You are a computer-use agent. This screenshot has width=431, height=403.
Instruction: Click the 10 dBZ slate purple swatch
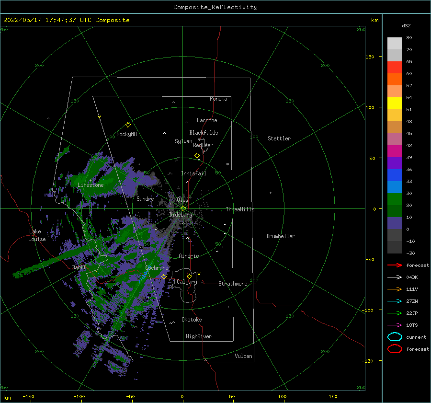coord(395,223)
